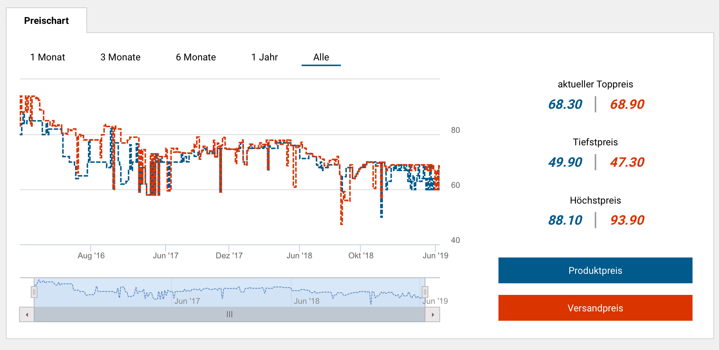Click the blue current top price 68.30
This screenshot has width=720, height=350.
pos(565,104)
